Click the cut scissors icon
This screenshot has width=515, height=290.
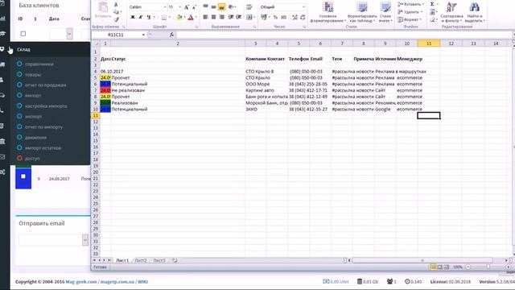116,4
